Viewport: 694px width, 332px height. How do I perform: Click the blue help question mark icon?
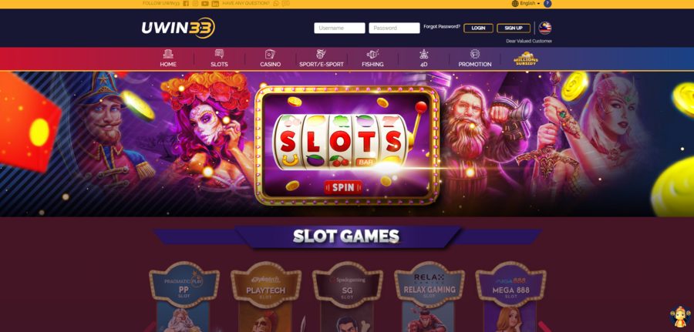pyautogui.click(x=547, y=4)
